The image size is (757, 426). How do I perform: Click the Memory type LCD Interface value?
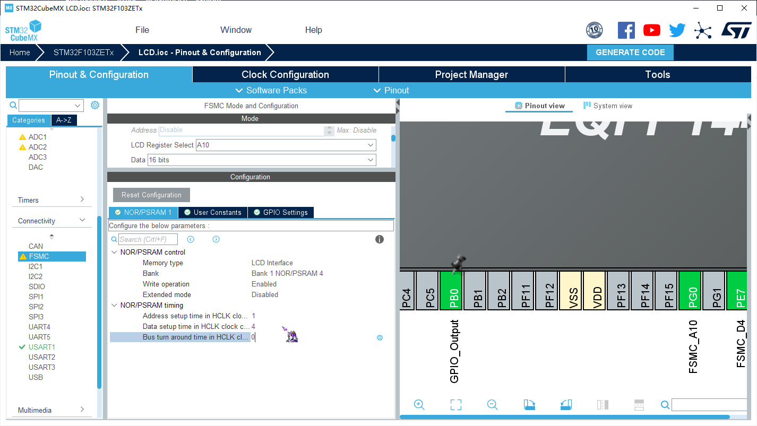pyautogui.click(x=272, y=263)
